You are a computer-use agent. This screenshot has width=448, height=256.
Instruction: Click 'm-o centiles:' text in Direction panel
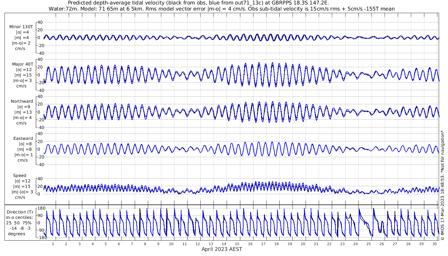(x=20, y=217)
